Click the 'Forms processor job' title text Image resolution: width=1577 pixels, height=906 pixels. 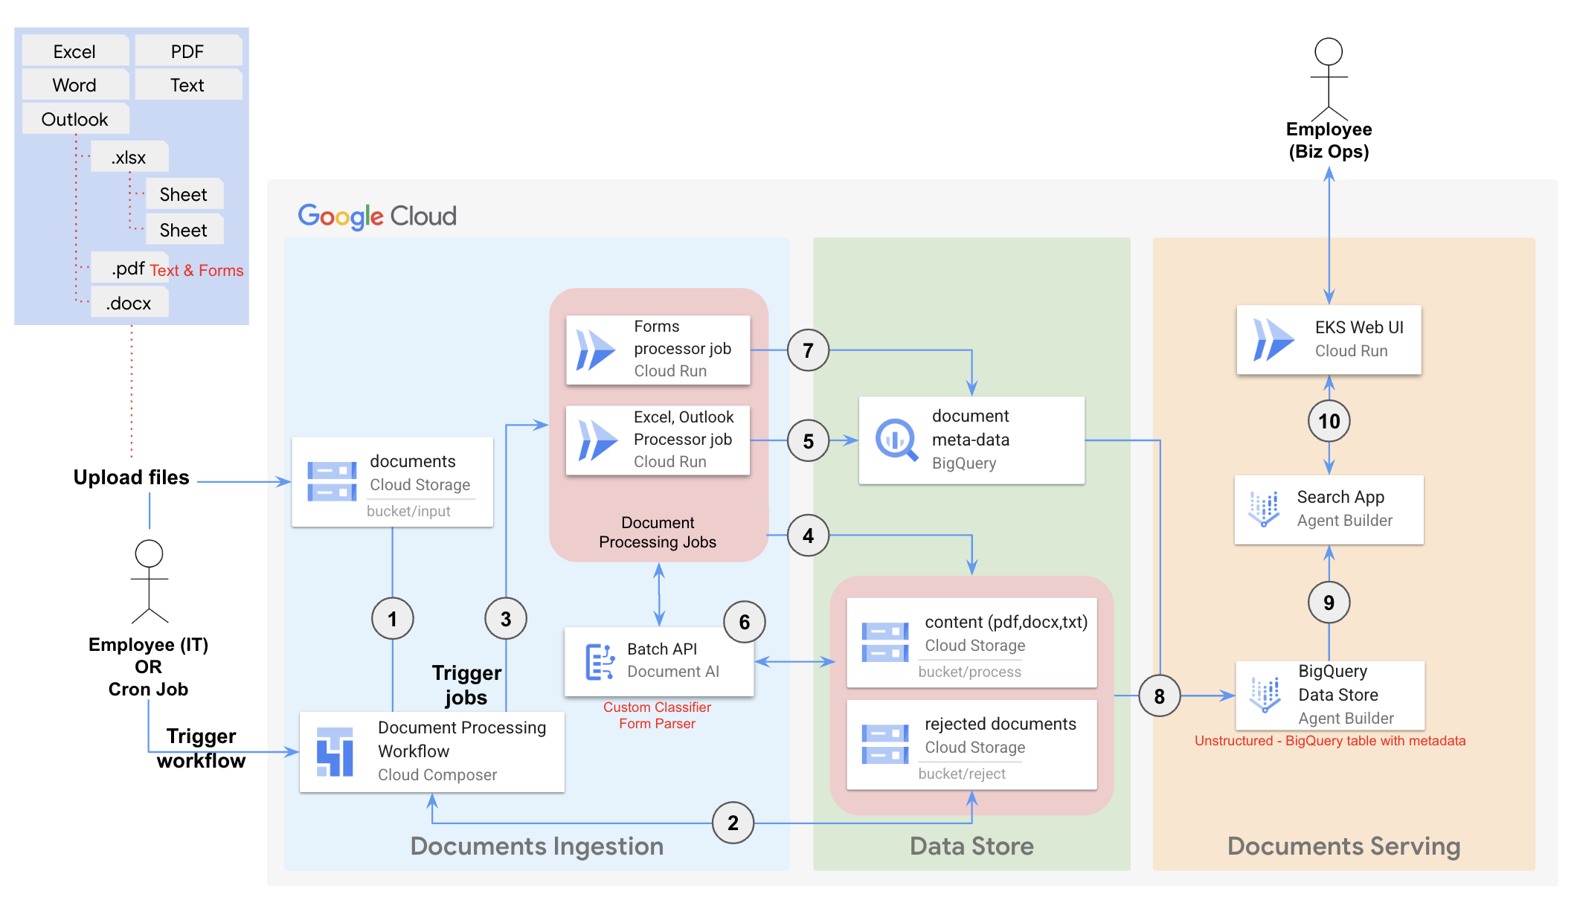point(682,337)
